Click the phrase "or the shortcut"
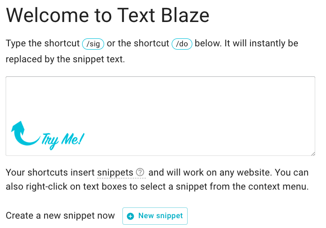Screen dimensions: 326x228 [138, 44]
